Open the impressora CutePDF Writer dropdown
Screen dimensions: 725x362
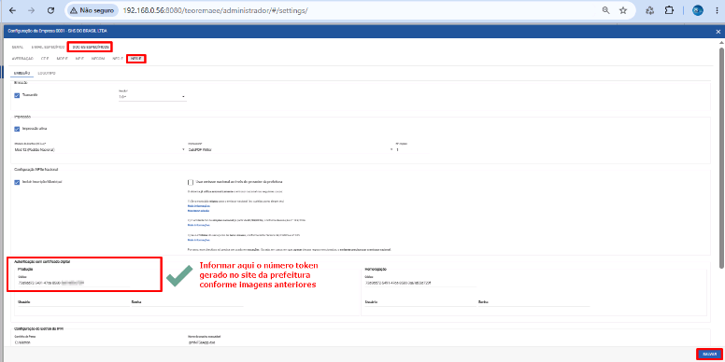coord(290,150)
